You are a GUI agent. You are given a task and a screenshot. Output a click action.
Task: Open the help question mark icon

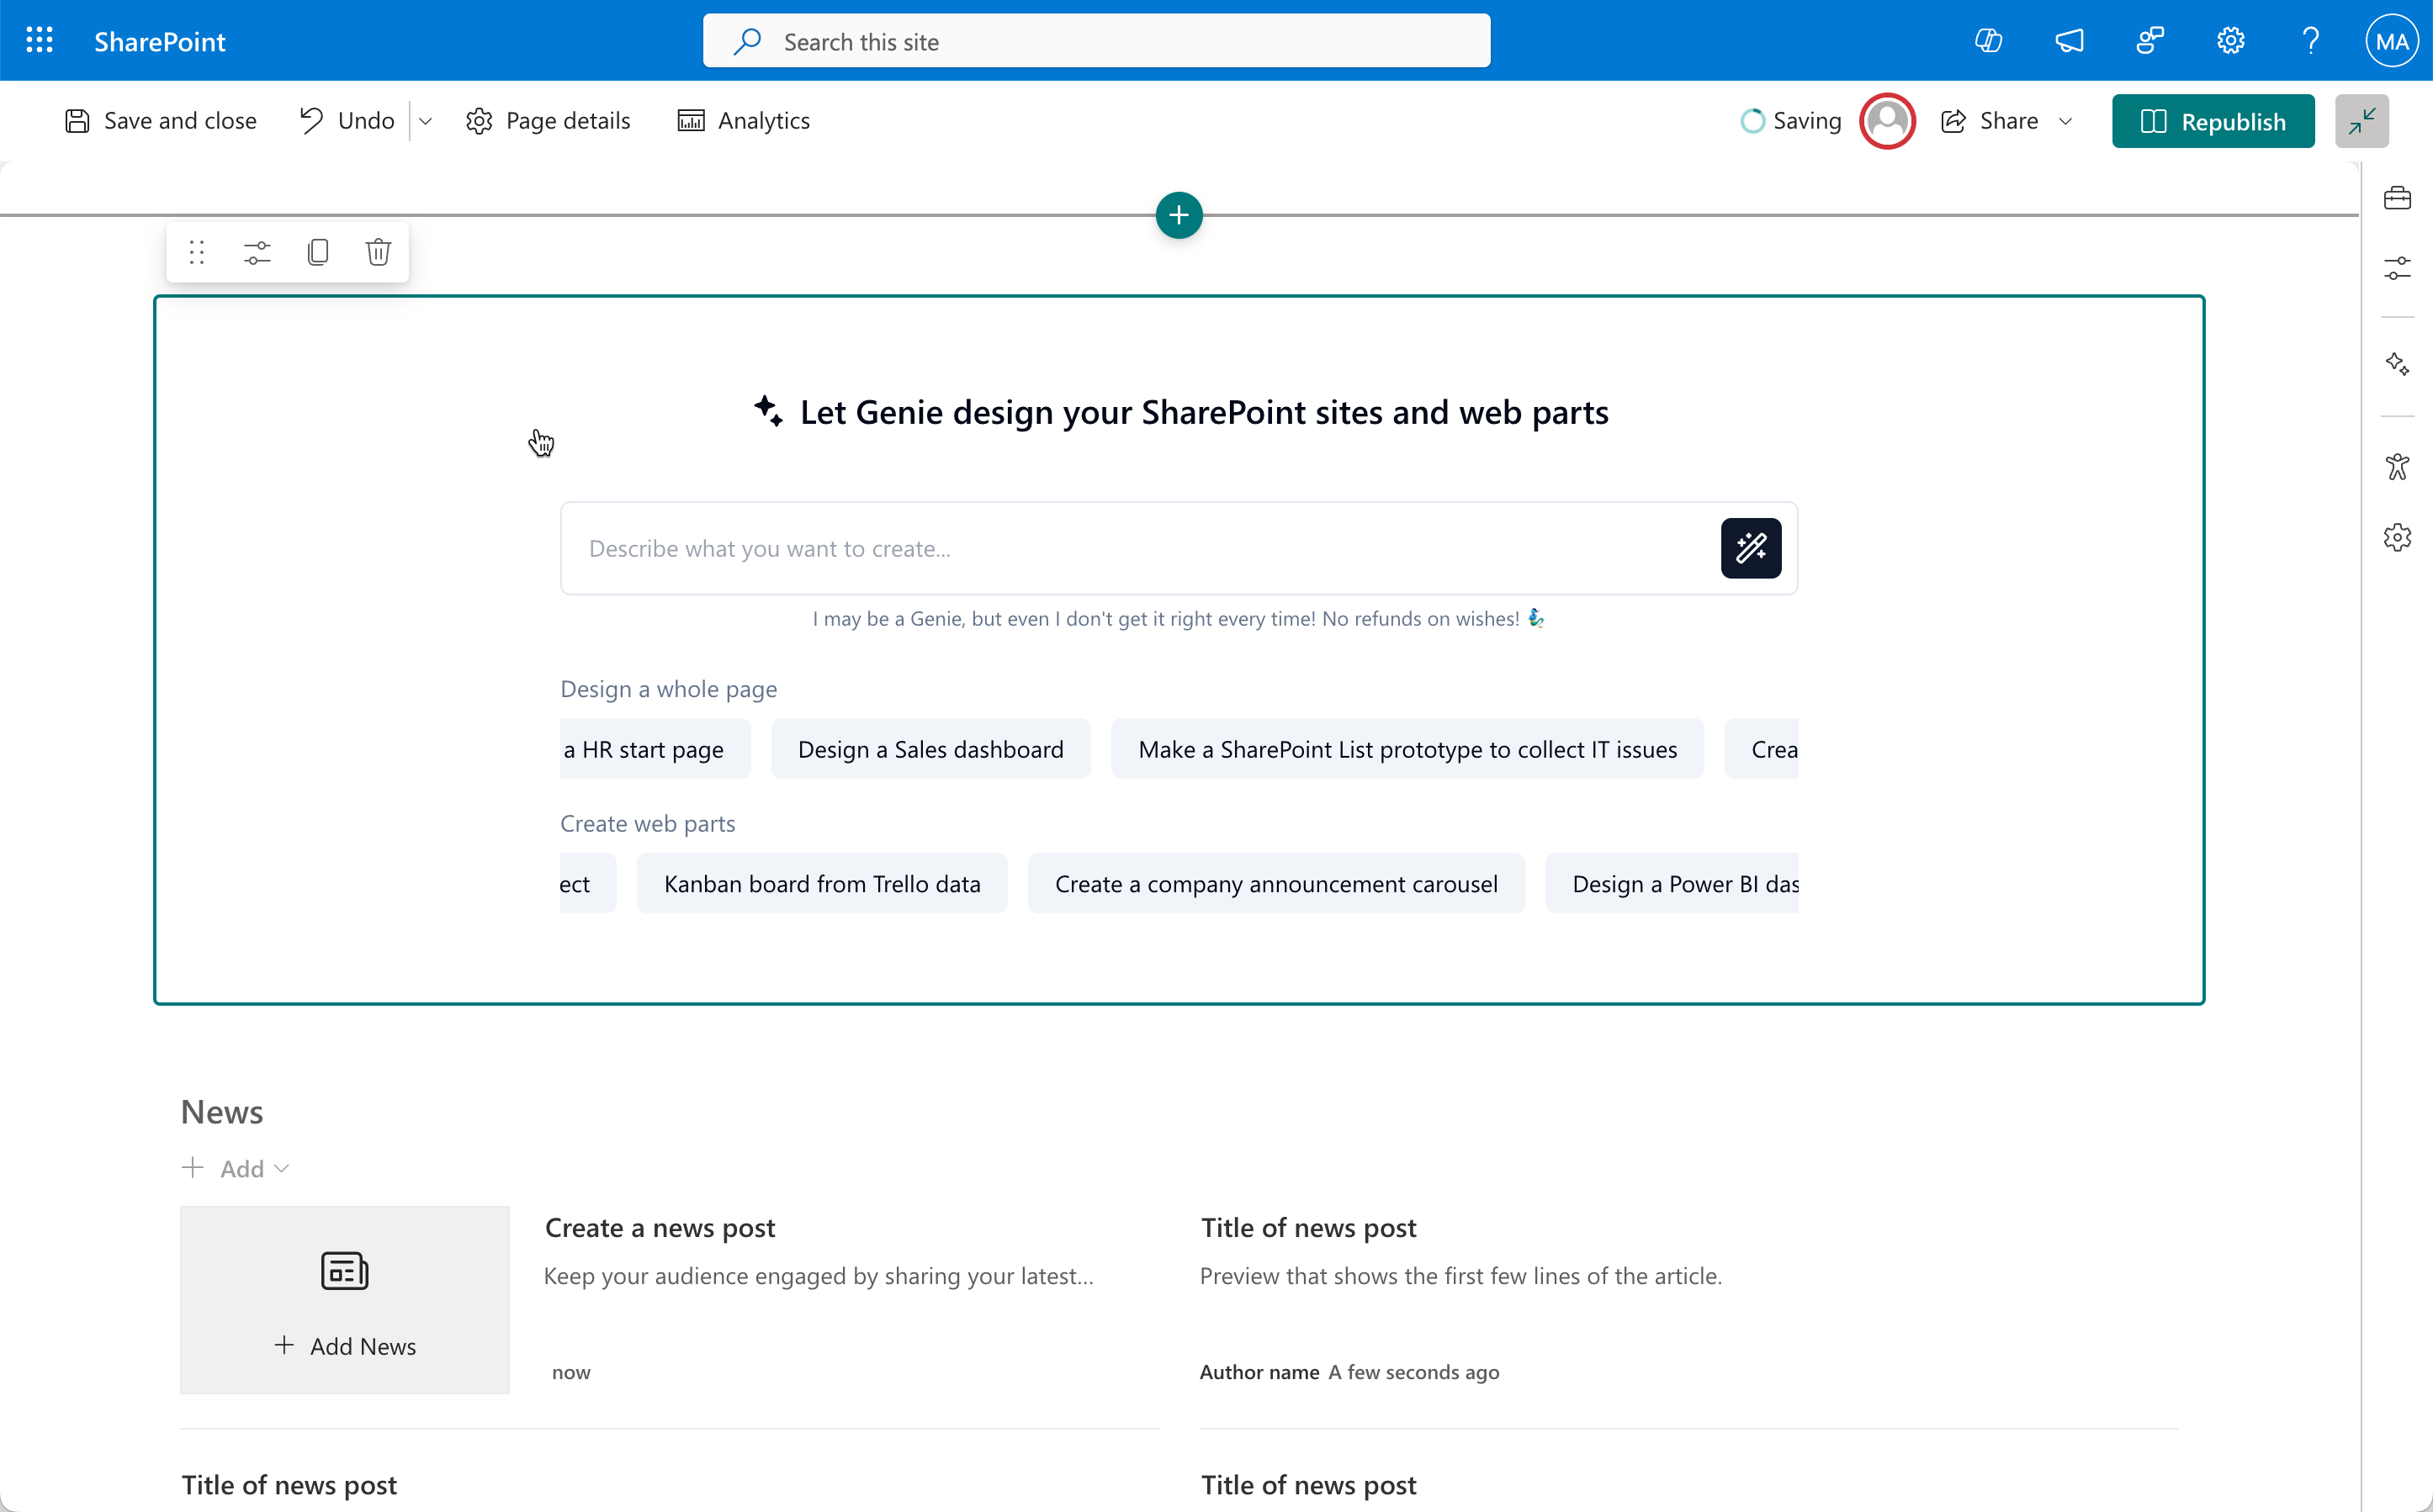(2311, 41)
